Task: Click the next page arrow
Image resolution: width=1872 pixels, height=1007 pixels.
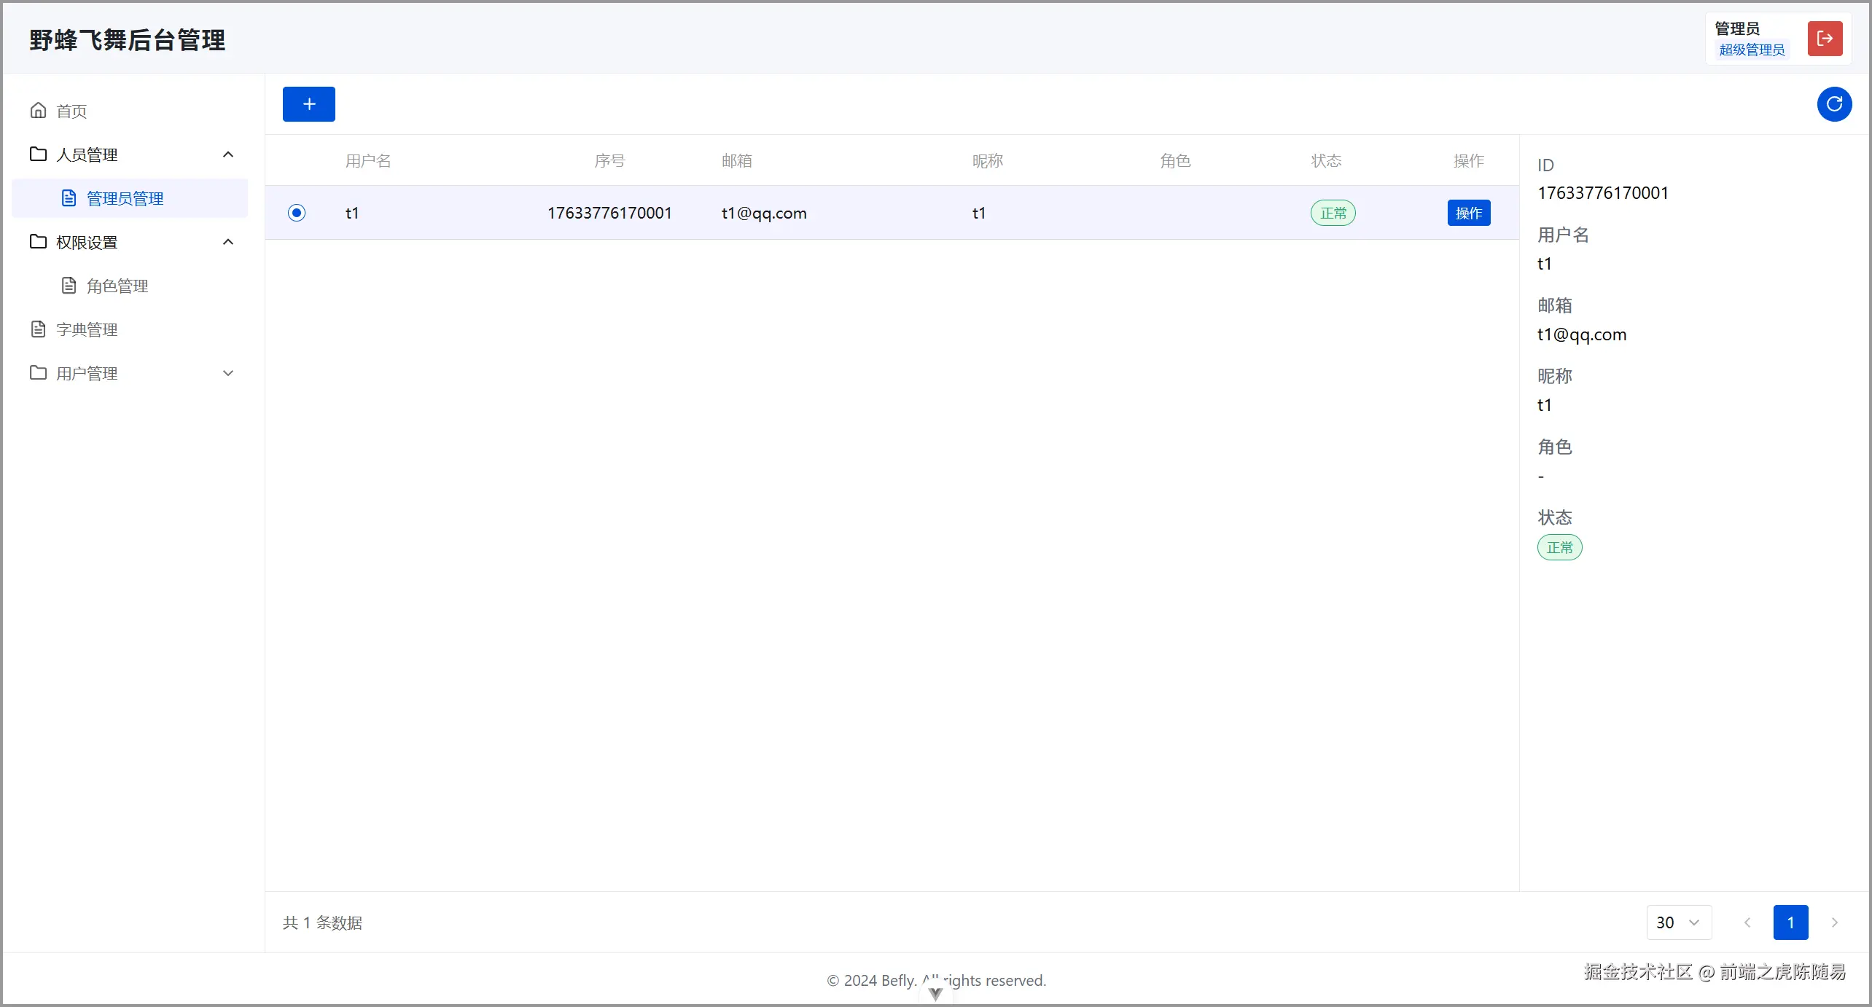Action: [x=1835, y=922]
